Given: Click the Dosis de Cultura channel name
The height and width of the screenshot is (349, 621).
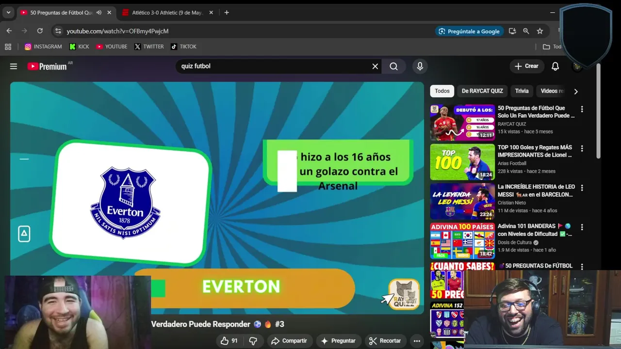Looking at the screenshot, I should (x=515, y=242).
